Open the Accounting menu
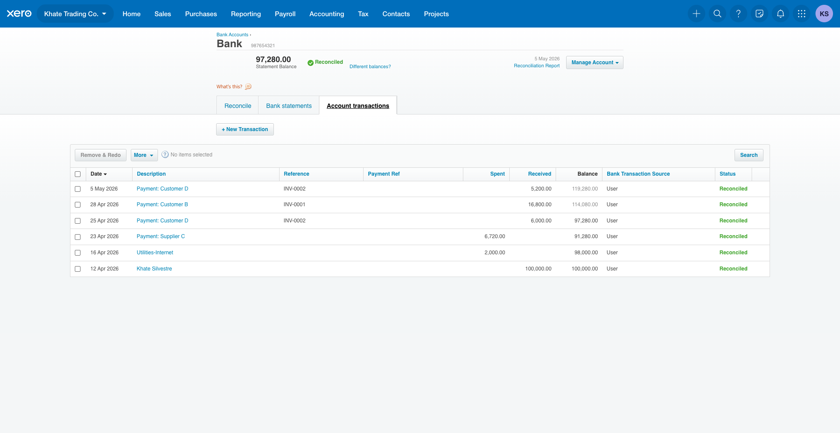 pyautogui.click(x=327, y=14)
